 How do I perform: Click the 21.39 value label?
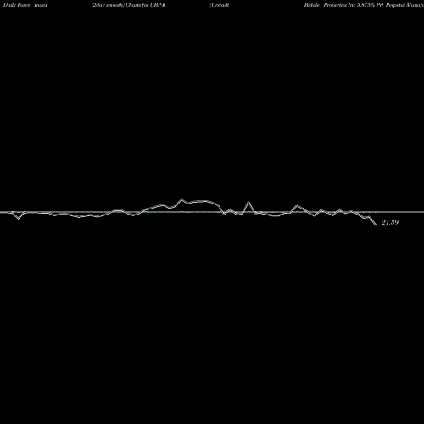click(390, 222)
